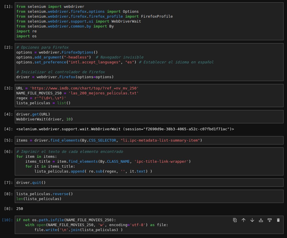This screenshot has height=238, width=287.
Task: Click the 'lista_peliculas = list()' line
Action: pyautogui.click(x=43, y=103)
